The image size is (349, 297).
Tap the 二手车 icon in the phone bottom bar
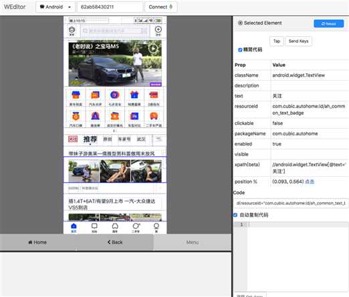click(x=136, y=226)
